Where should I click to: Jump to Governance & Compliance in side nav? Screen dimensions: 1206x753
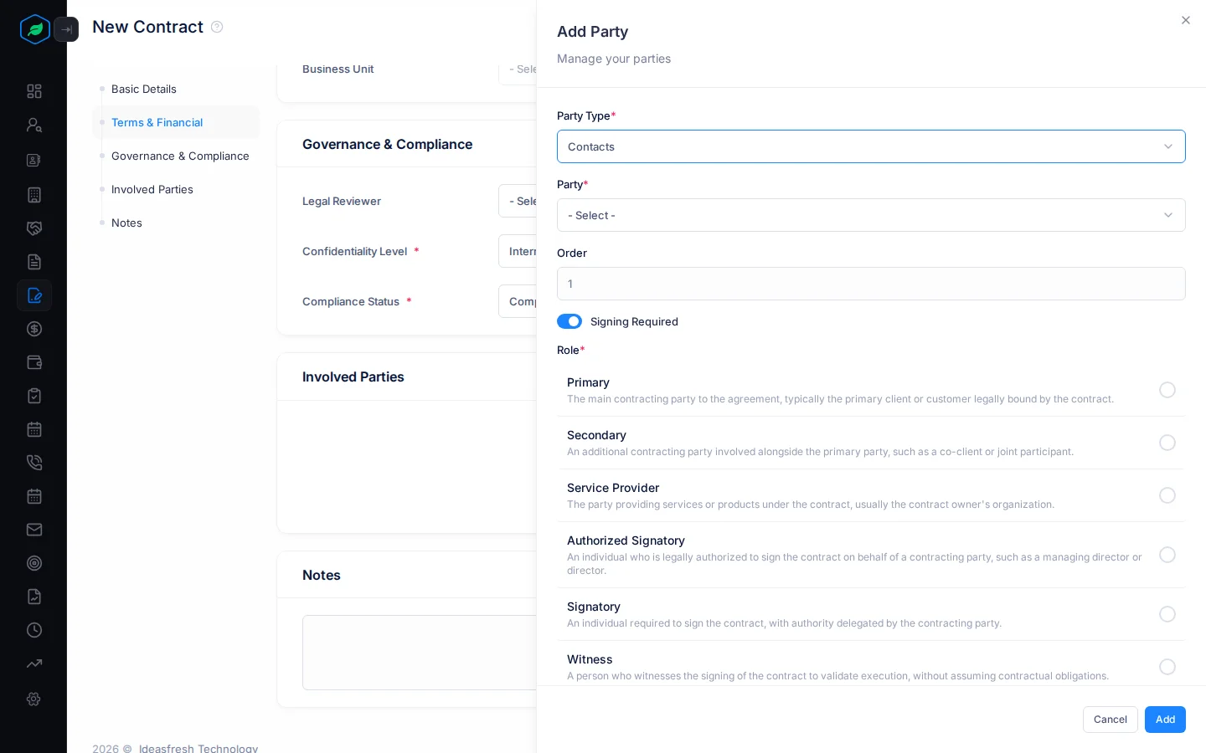coord(180,156)
